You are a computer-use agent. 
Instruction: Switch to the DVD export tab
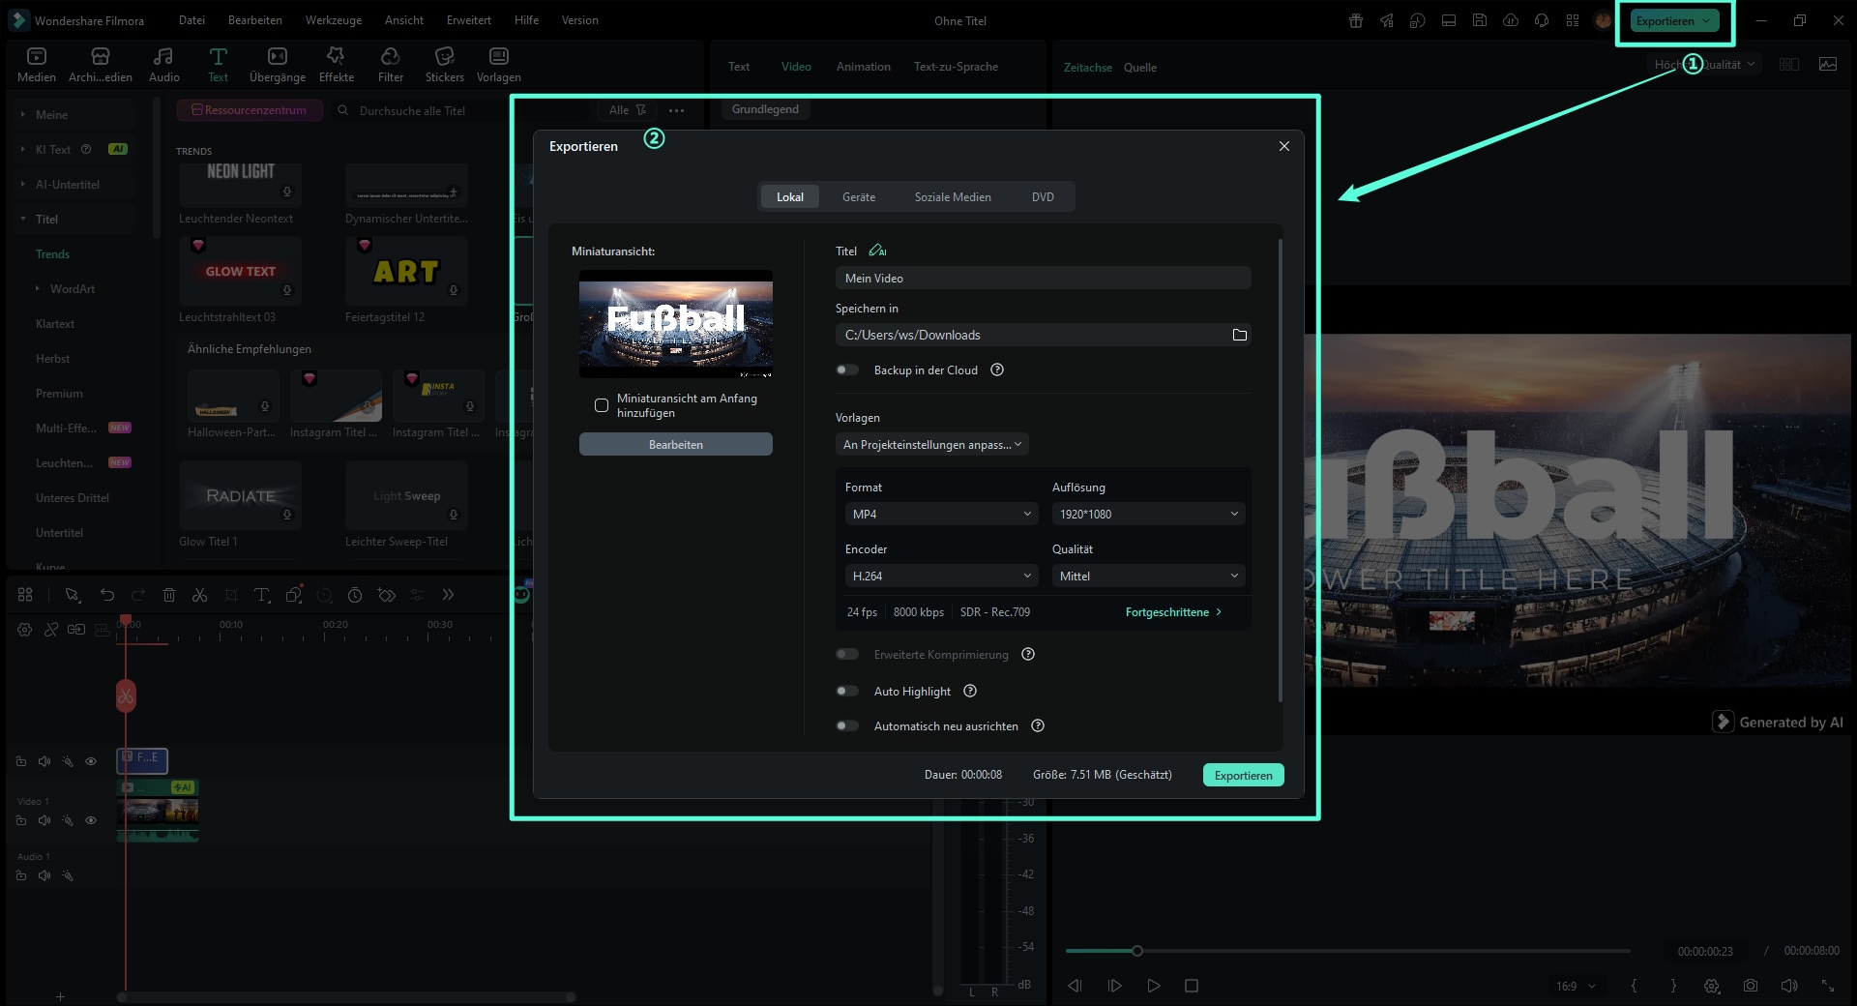[x=1043, y=196]
